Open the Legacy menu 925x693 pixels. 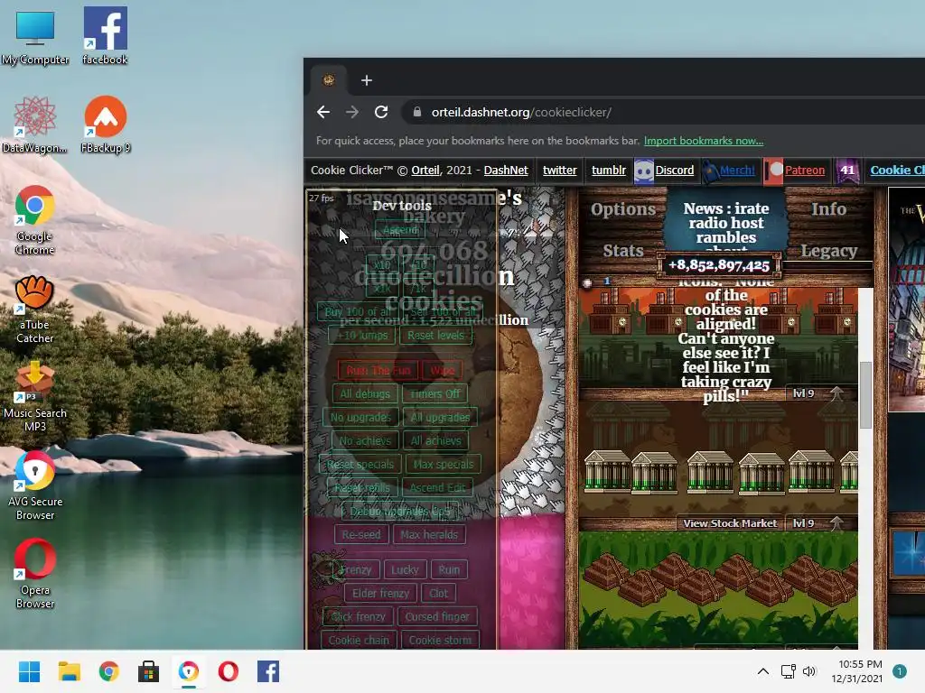click(x=828, y=251)
